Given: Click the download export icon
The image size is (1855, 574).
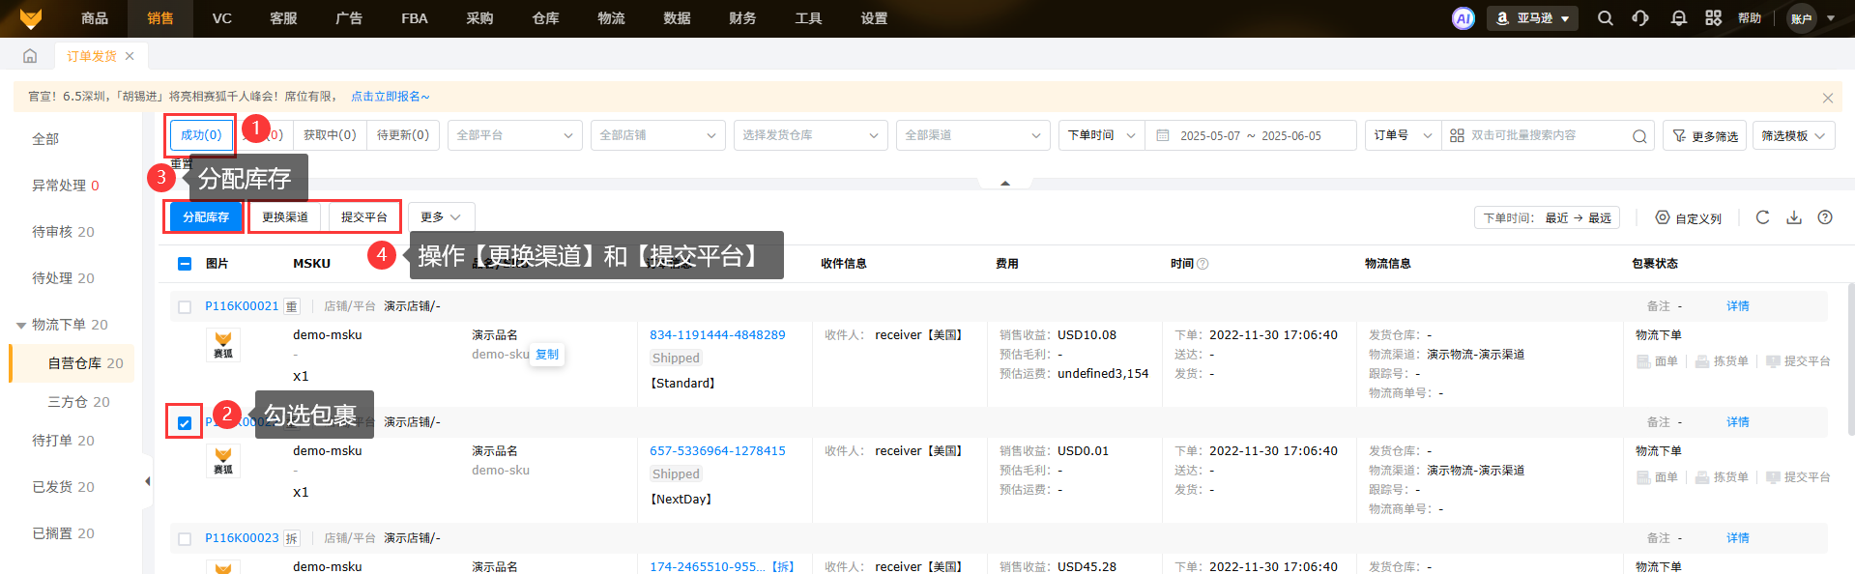Looking at the screenshot, I should (1794, 217).
